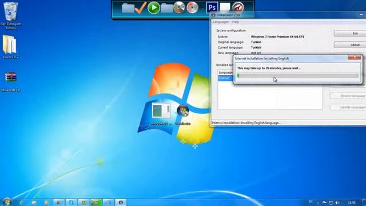Switch to the blue document taskbar app

pyautogui.click(x=71, y=203)
